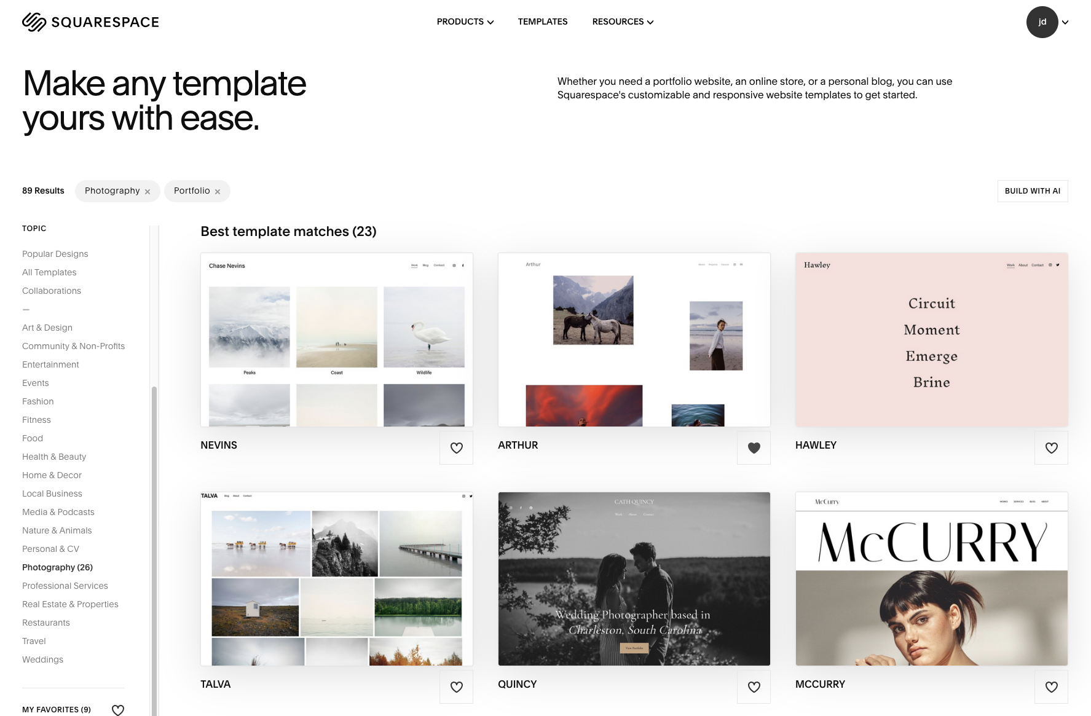Open the McCurry template preview thumbnail
The image size is (1091, 716).
[x=932, y=579]
